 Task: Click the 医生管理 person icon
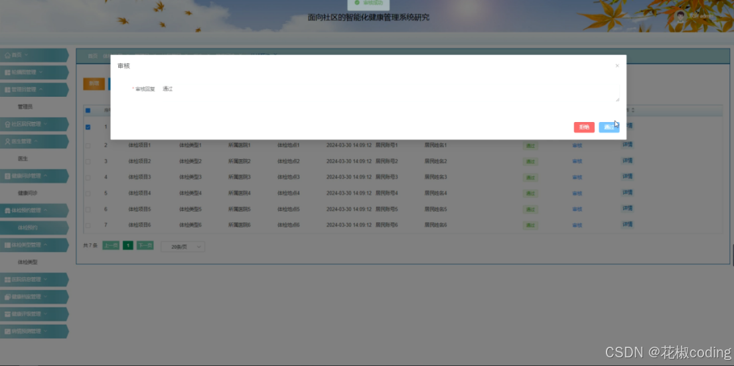7,141
